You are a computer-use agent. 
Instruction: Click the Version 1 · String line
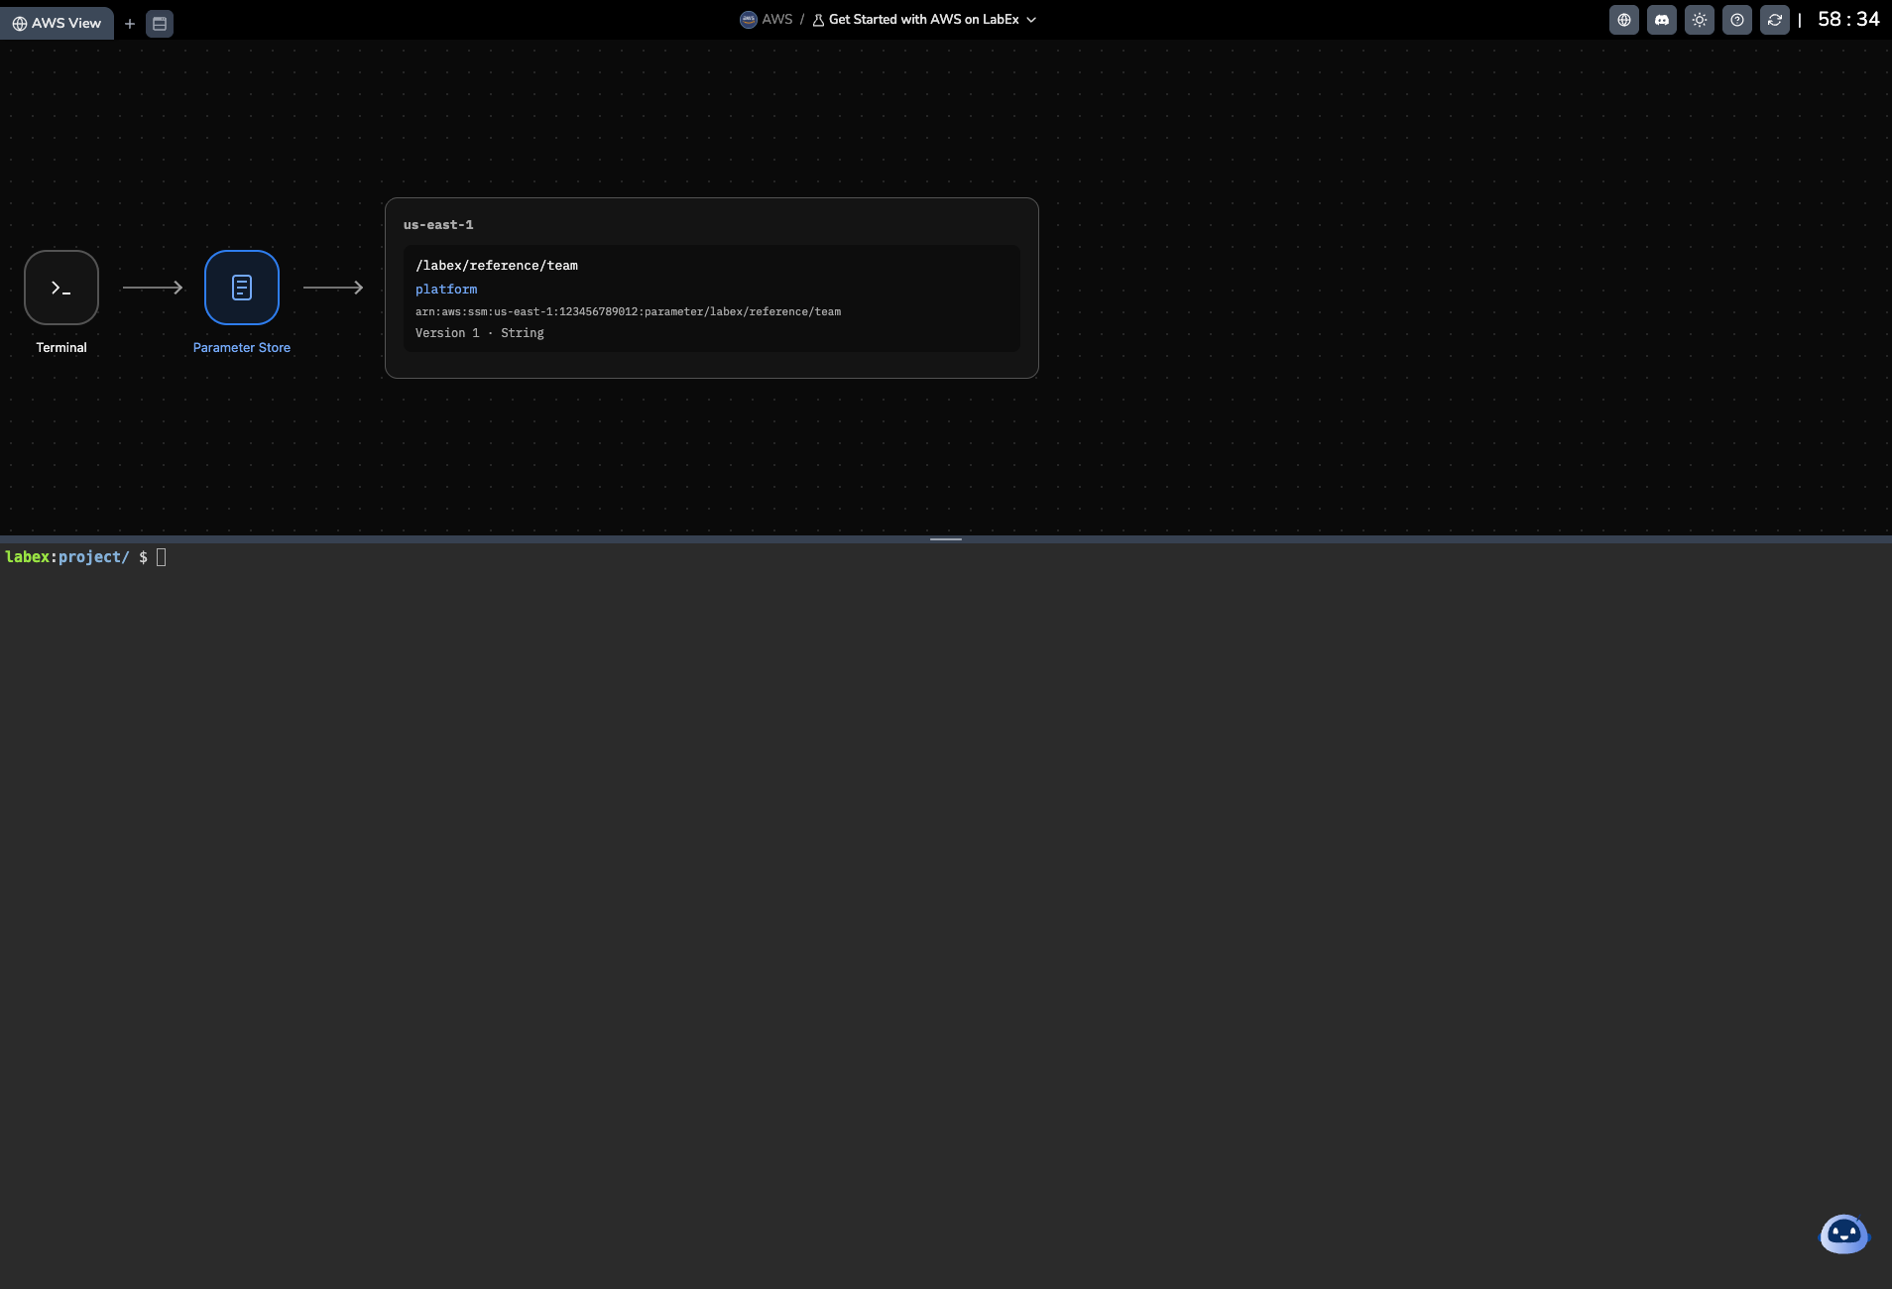click(480, 333)
